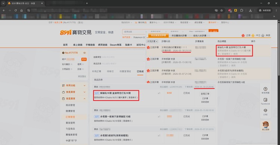This screenshot has height=145, width=280.
Task: Open 點數卡 in main navigation
Action: [x=128, y=45]
